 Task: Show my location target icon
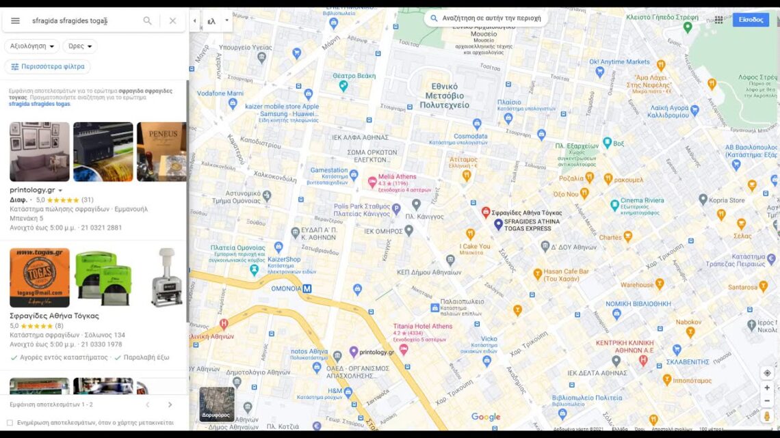pos(767,373)
